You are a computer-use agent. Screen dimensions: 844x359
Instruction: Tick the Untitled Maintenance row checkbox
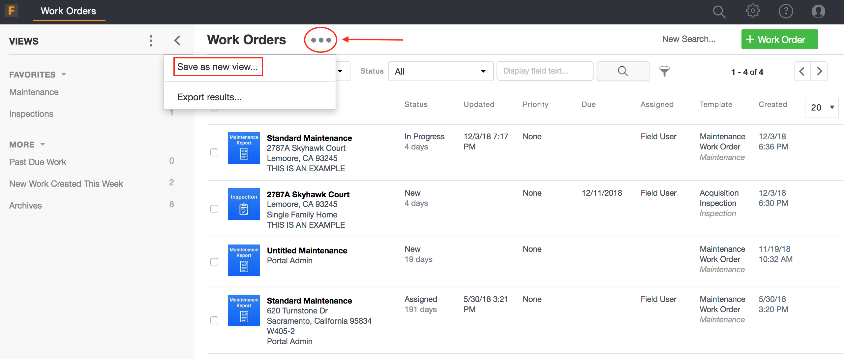(214, 262)
